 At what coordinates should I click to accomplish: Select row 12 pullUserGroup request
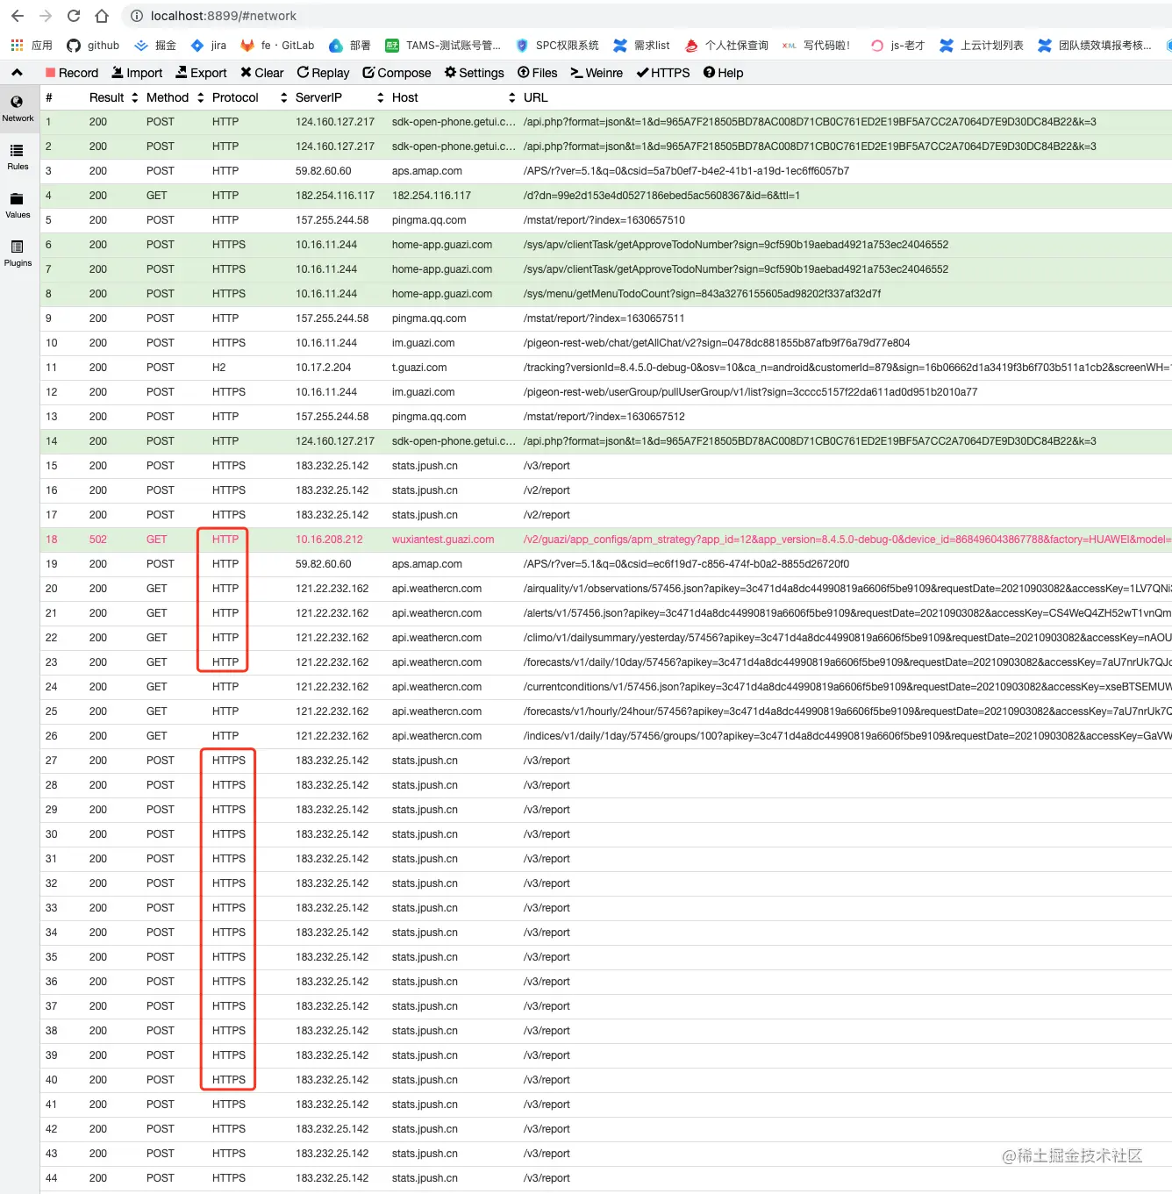(605, 392)
